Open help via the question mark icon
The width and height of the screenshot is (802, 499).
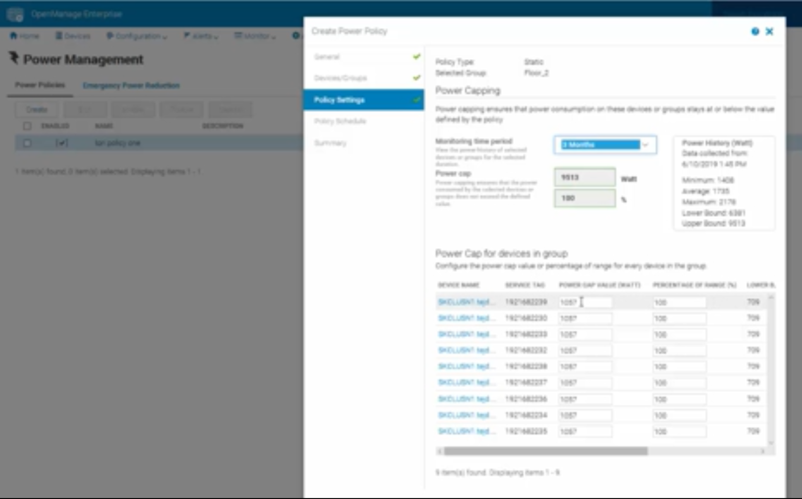click(755, 32)
